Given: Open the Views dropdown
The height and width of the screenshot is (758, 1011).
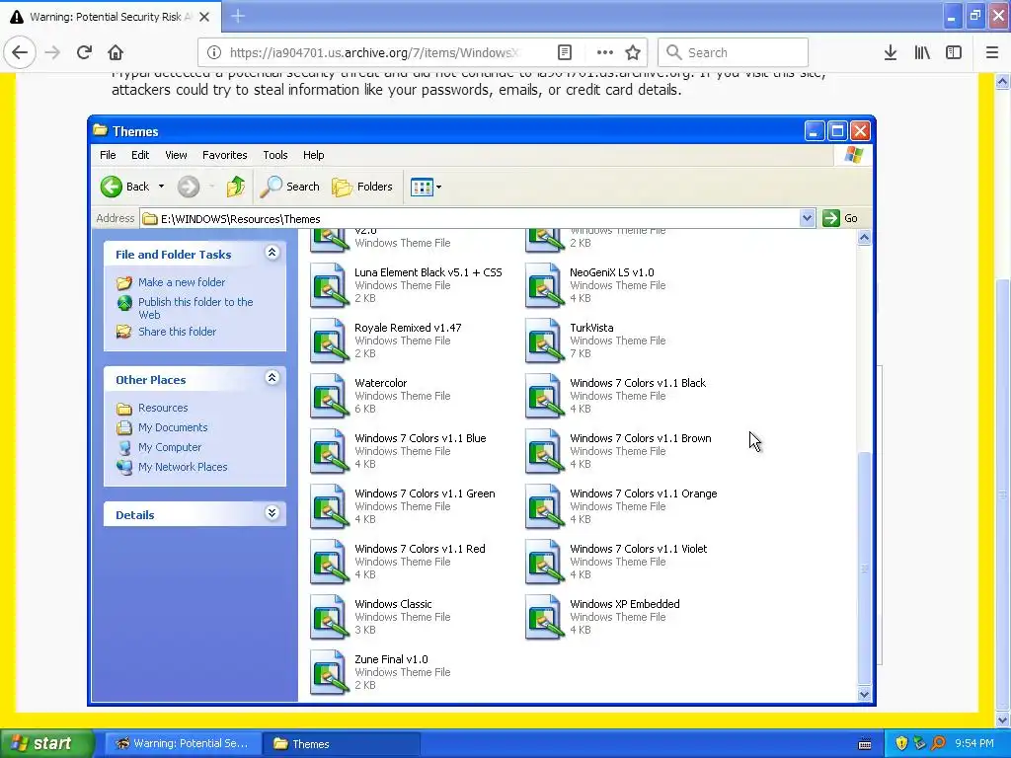Looking at the screenshot, I should tap(427, 187).
